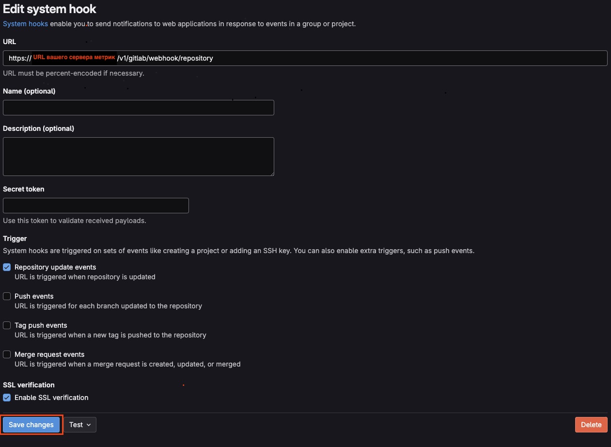The image size is (611, 447).
Task: Open the System hooks documentation link
Action: coord(25,24)
